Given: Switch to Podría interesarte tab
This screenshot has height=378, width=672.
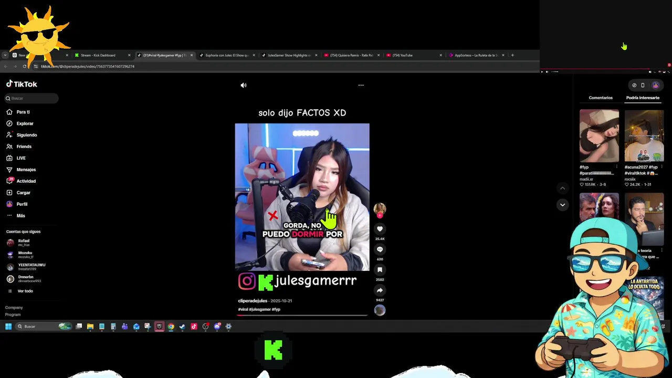Looking at the screenshot, I should coord(643,98).
